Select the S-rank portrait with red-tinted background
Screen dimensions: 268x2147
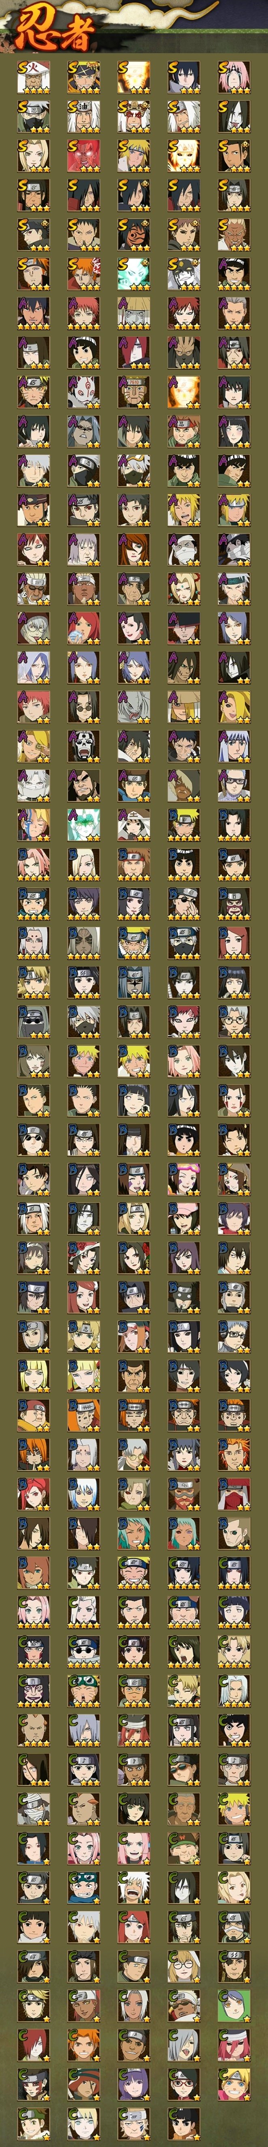pyautogui.click(x=83, y=156)
